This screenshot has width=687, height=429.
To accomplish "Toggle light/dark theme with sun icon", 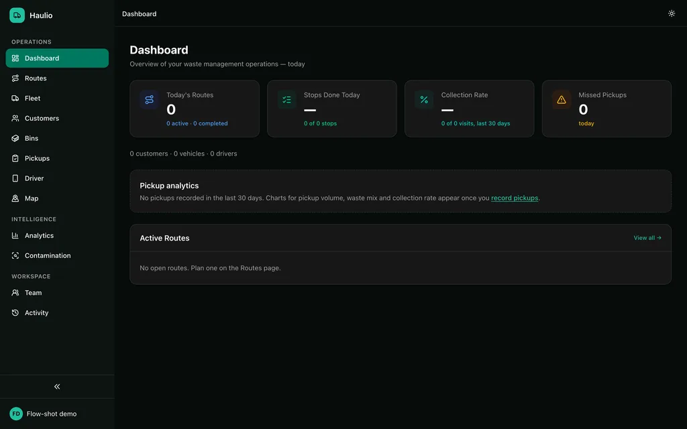I will 672,13.
